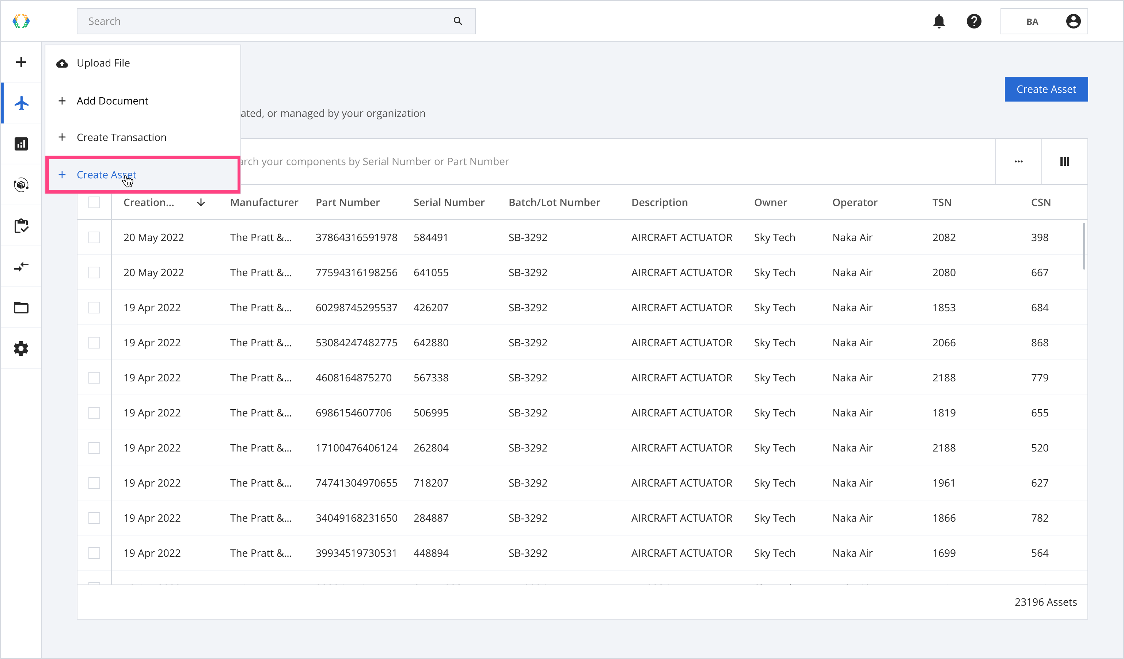Click the Part Number column header

[348, 202]
